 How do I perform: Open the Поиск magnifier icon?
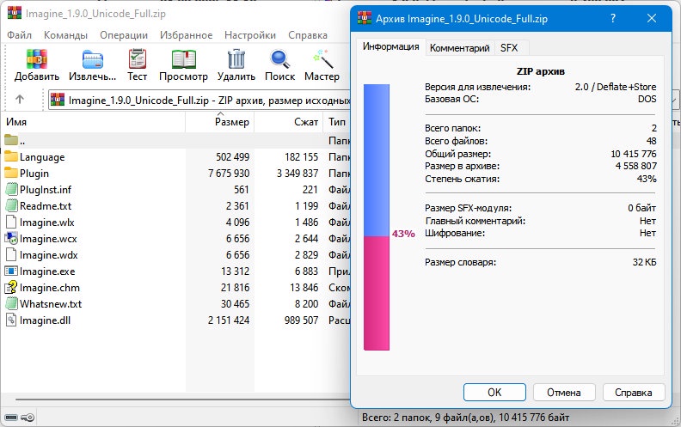(x=279, y=59)
